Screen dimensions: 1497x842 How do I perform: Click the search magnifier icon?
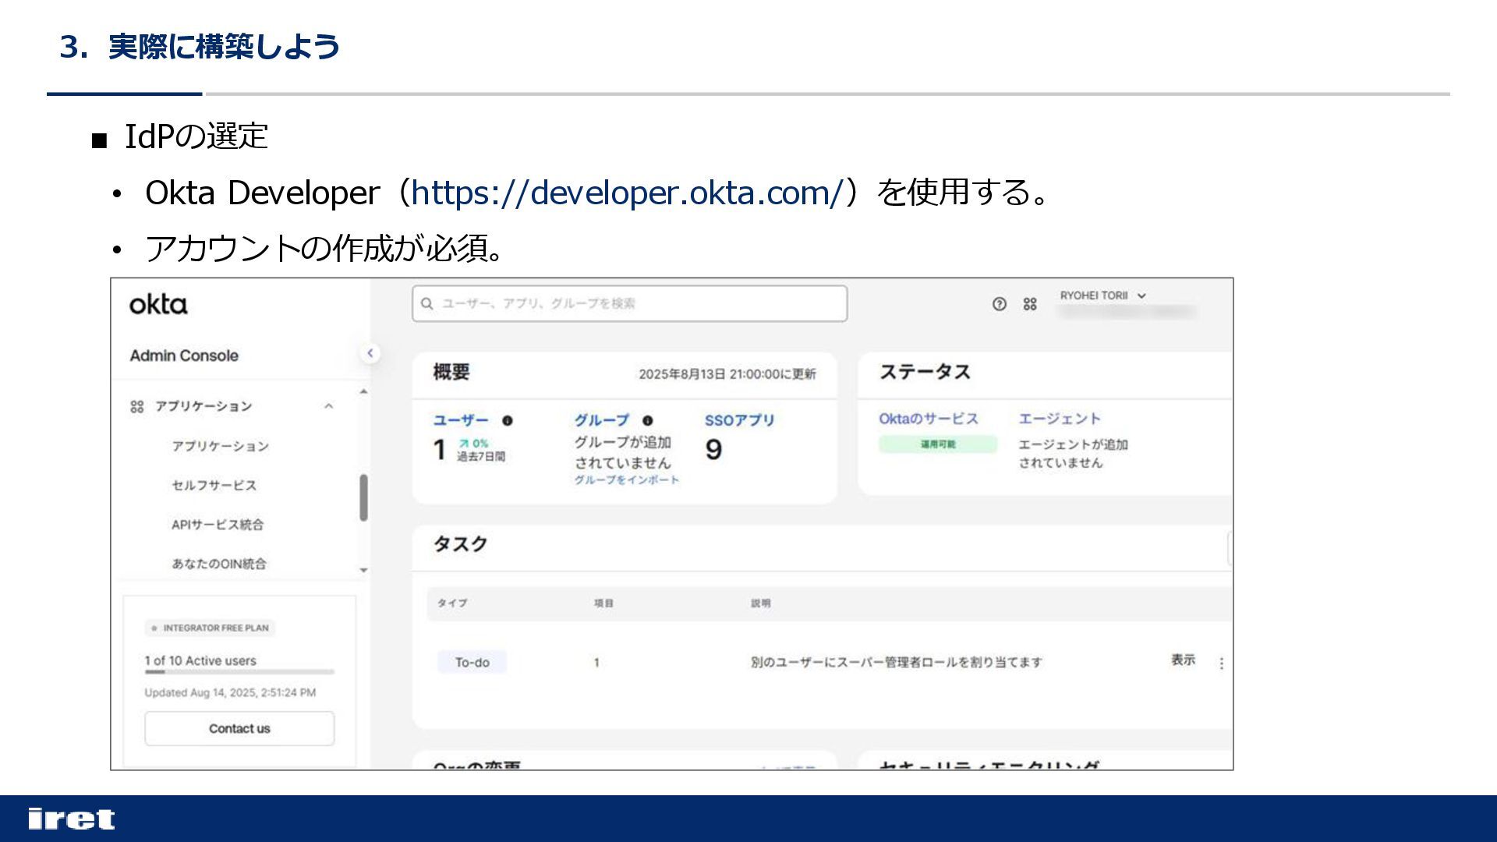click(x=426, y=303)
